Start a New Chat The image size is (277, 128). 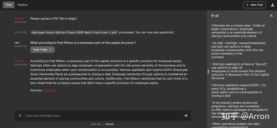[254, 5]
